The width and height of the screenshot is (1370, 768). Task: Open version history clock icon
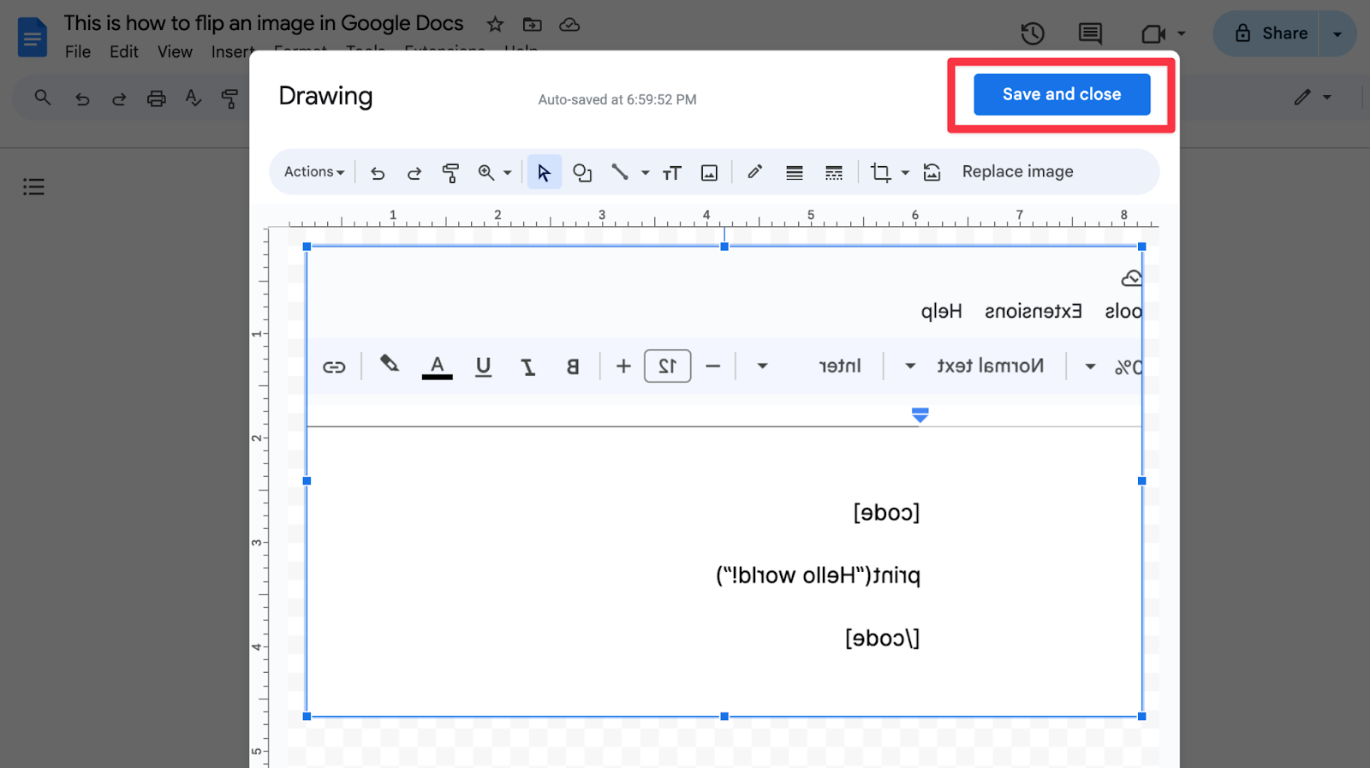[x=1033, y=33]
